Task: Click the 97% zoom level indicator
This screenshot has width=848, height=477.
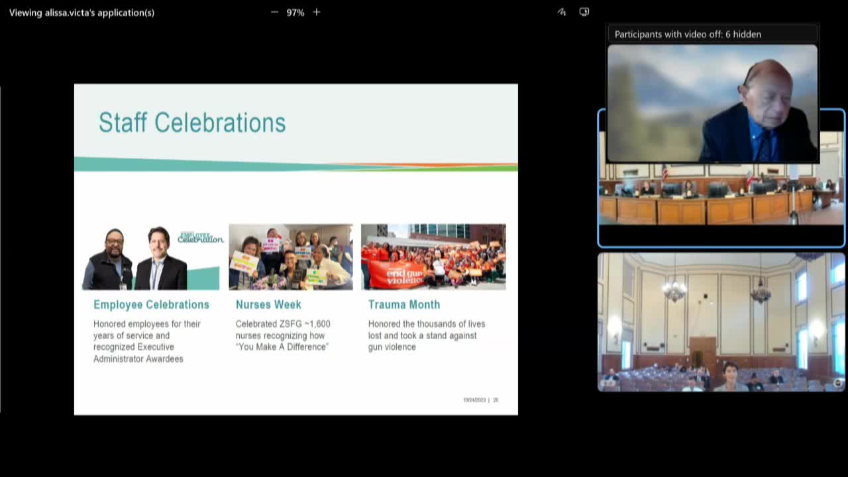Action: 295,13
